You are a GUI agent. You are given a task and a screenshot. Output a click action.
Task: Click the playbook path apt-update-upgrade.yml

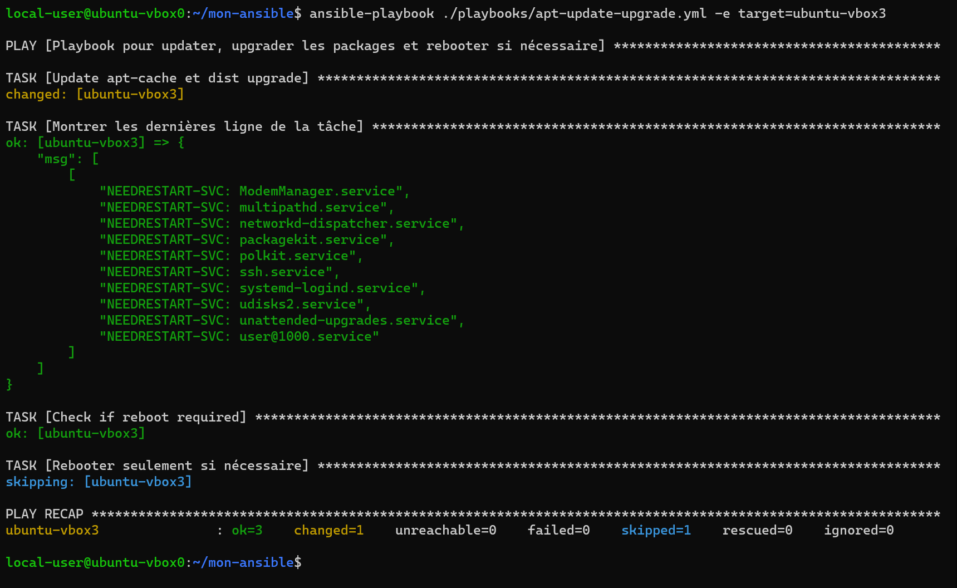(x=575, y=13)
